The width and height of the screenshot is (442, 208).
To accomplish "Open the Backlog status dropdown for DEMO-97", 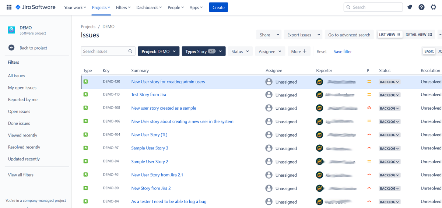I will tap(389, 148).
